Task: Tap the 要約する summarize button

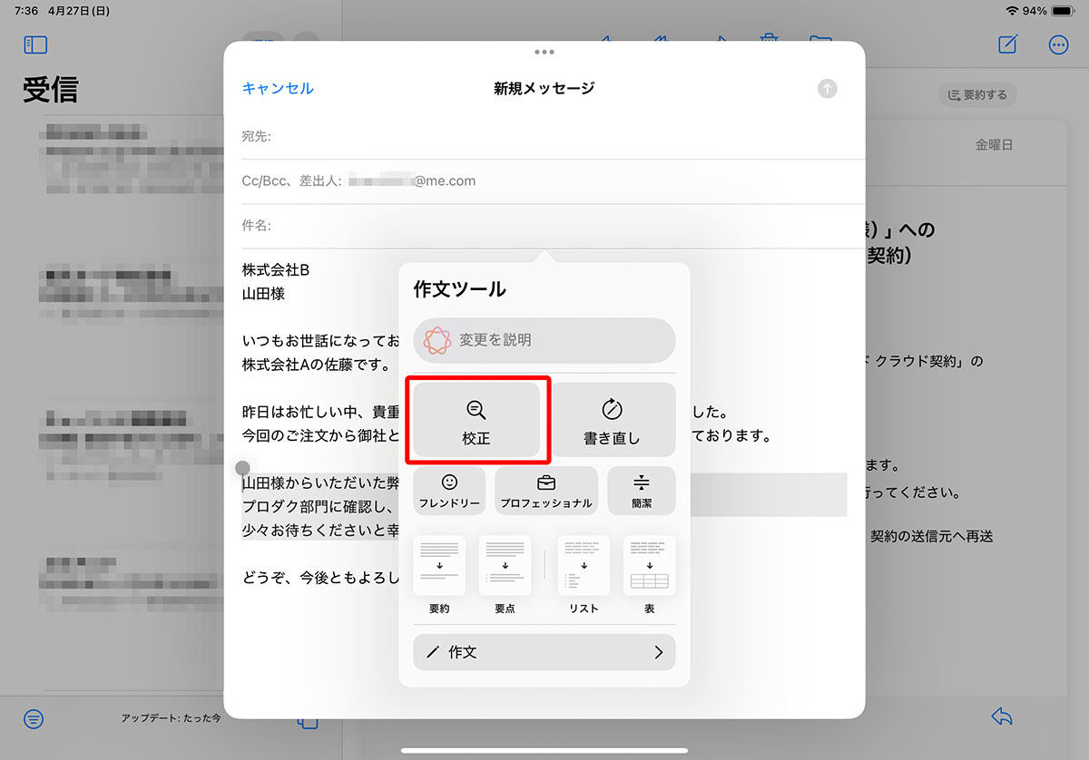Action: [x=977, y=94]
